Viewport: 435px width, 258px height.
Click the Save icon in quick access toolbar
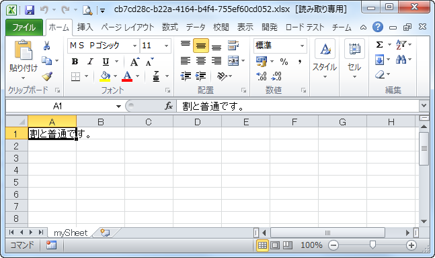click(x=30, y=10)
